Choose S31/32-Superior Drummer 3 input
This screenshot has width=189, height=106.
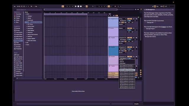click(x=127, y=88)
